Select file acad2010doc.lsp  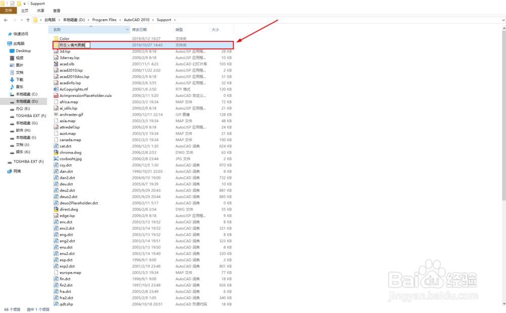tap(74, 77)
